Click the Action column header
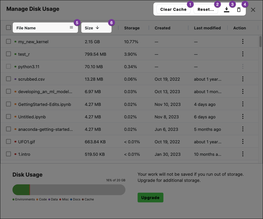 (239, 28)
